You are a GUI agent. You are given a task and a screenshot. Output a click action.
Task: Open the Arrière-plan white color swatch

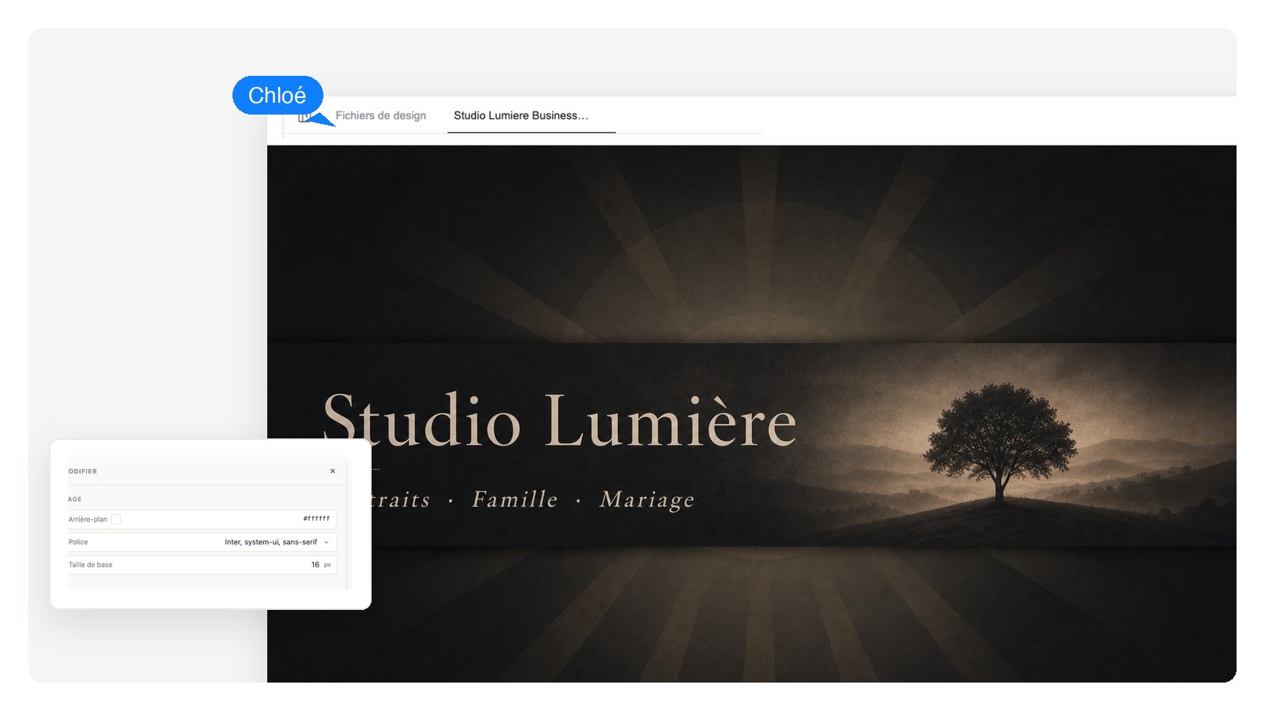pos(115,519)
